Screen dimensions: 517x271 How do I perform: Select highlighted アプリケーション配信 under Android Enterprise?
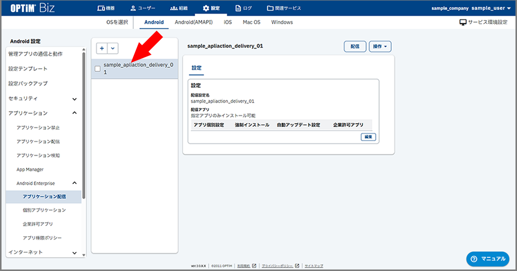43,196
